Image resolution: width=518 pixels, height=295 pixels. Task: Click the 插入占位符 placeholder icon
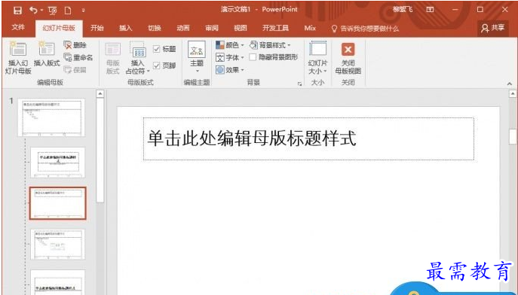138,50
